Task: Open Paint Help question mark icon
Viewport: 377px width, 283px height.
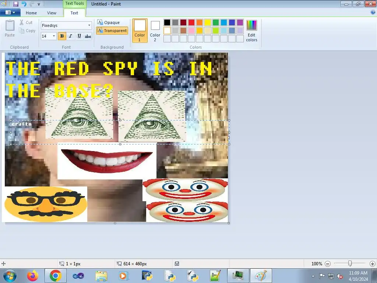Action: (x=373, y=13)
